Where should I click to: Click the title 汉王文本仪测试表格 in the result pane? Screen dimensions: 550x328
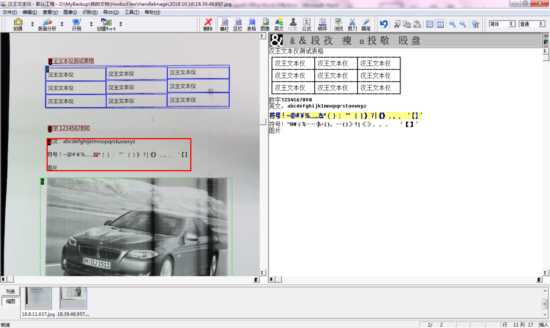(x=296, y=51)
